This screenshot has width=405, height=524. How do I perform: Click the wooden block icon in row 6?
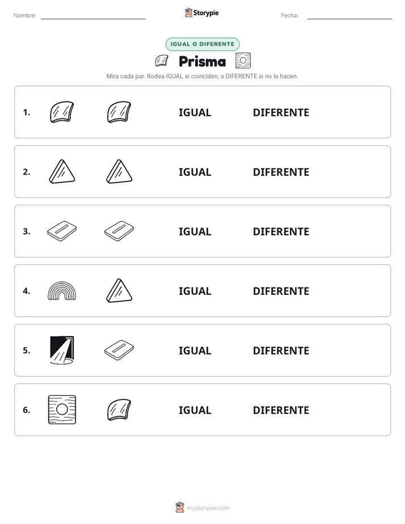(x=62, y=409)
